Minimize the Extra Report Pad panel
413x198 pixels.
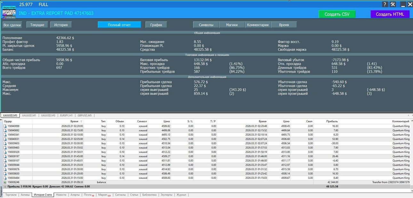pos(403,4)
